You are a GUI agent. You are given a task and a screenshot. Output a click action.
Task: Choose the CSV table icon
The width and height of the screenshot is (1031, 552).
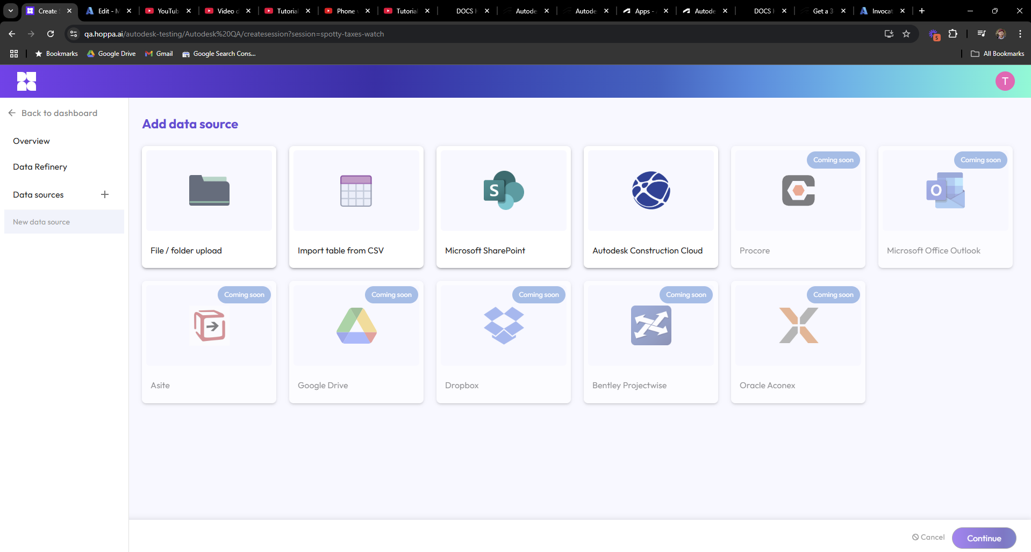[356, 191]
